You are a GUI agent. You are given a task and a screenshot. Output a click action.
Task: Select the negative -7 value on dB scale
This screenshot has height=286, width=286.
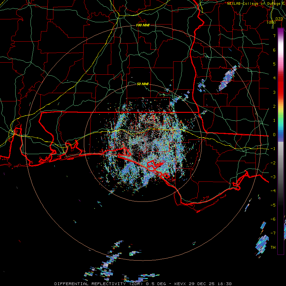pyautogui.click(x=273, y=233)
